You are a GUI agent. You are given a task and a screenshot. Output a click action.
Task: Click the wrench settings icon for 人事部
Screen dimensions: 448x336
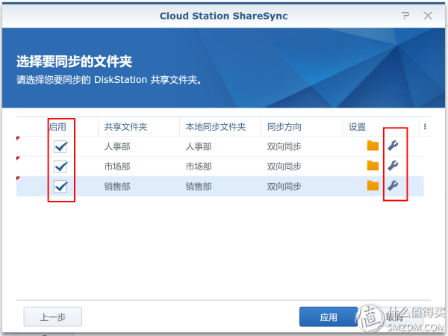[393, 146]
